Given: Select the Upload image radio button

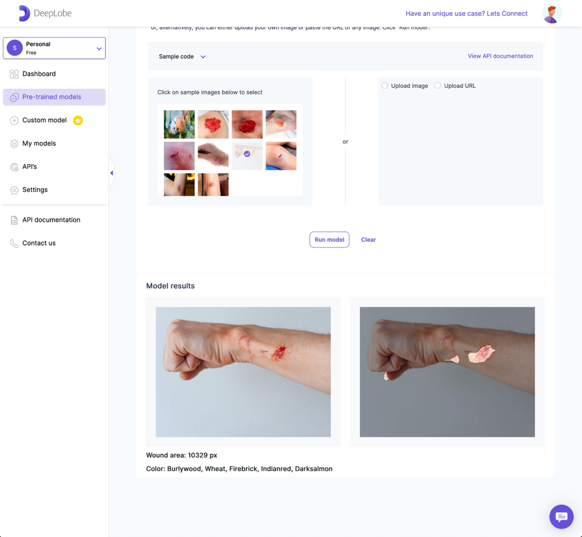Looking at the screenshot, I should tap(385, 85).
